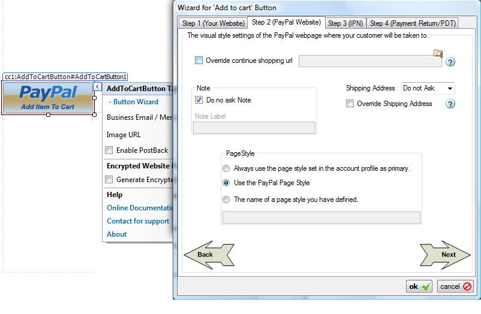This screenshot has height=314, width=481.
Task: Collapse the smart tag arrow beside PayPal button
Action: [97, 87]
